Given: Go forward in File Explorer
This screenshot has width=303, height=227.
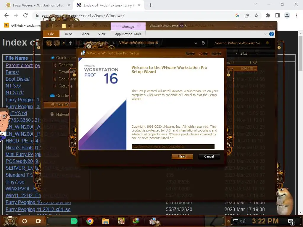Looking at the screenshot, I should pos(57,43).
